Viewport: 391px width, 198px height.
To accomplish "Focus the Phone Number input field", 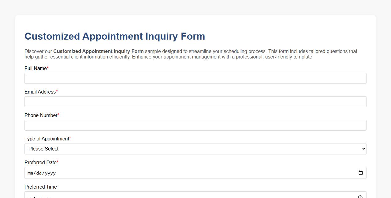I will pos(195,125).
